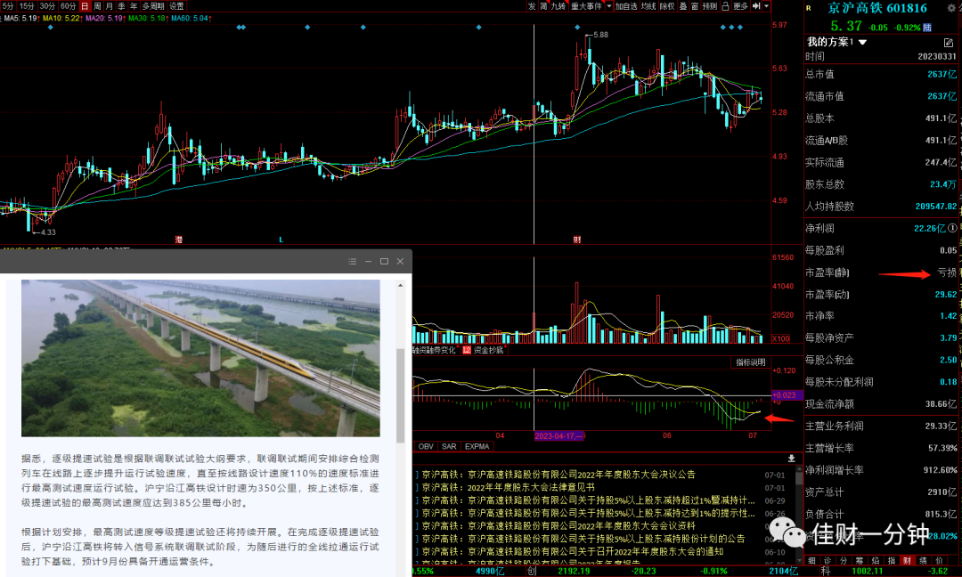Select the 绩 bottom tab
This screenshot has width=962, height=577.
pyautogui.click(x=924, y=560)
